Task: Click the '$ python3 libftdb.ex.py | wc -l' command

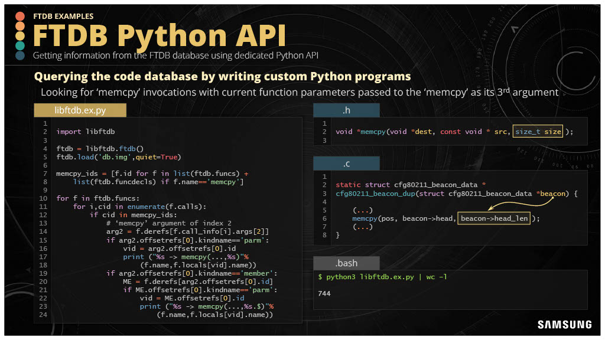Action: point(382,277)
